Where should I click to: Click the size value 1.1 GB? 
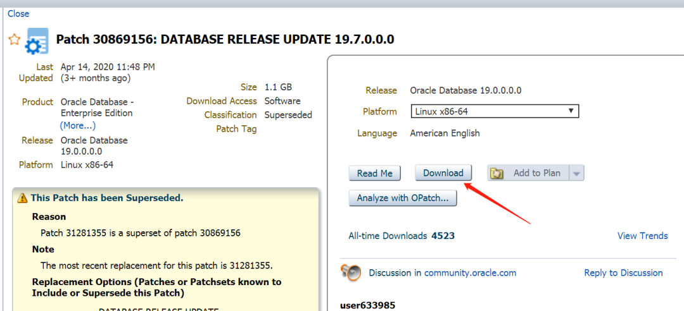coord(278,87)
